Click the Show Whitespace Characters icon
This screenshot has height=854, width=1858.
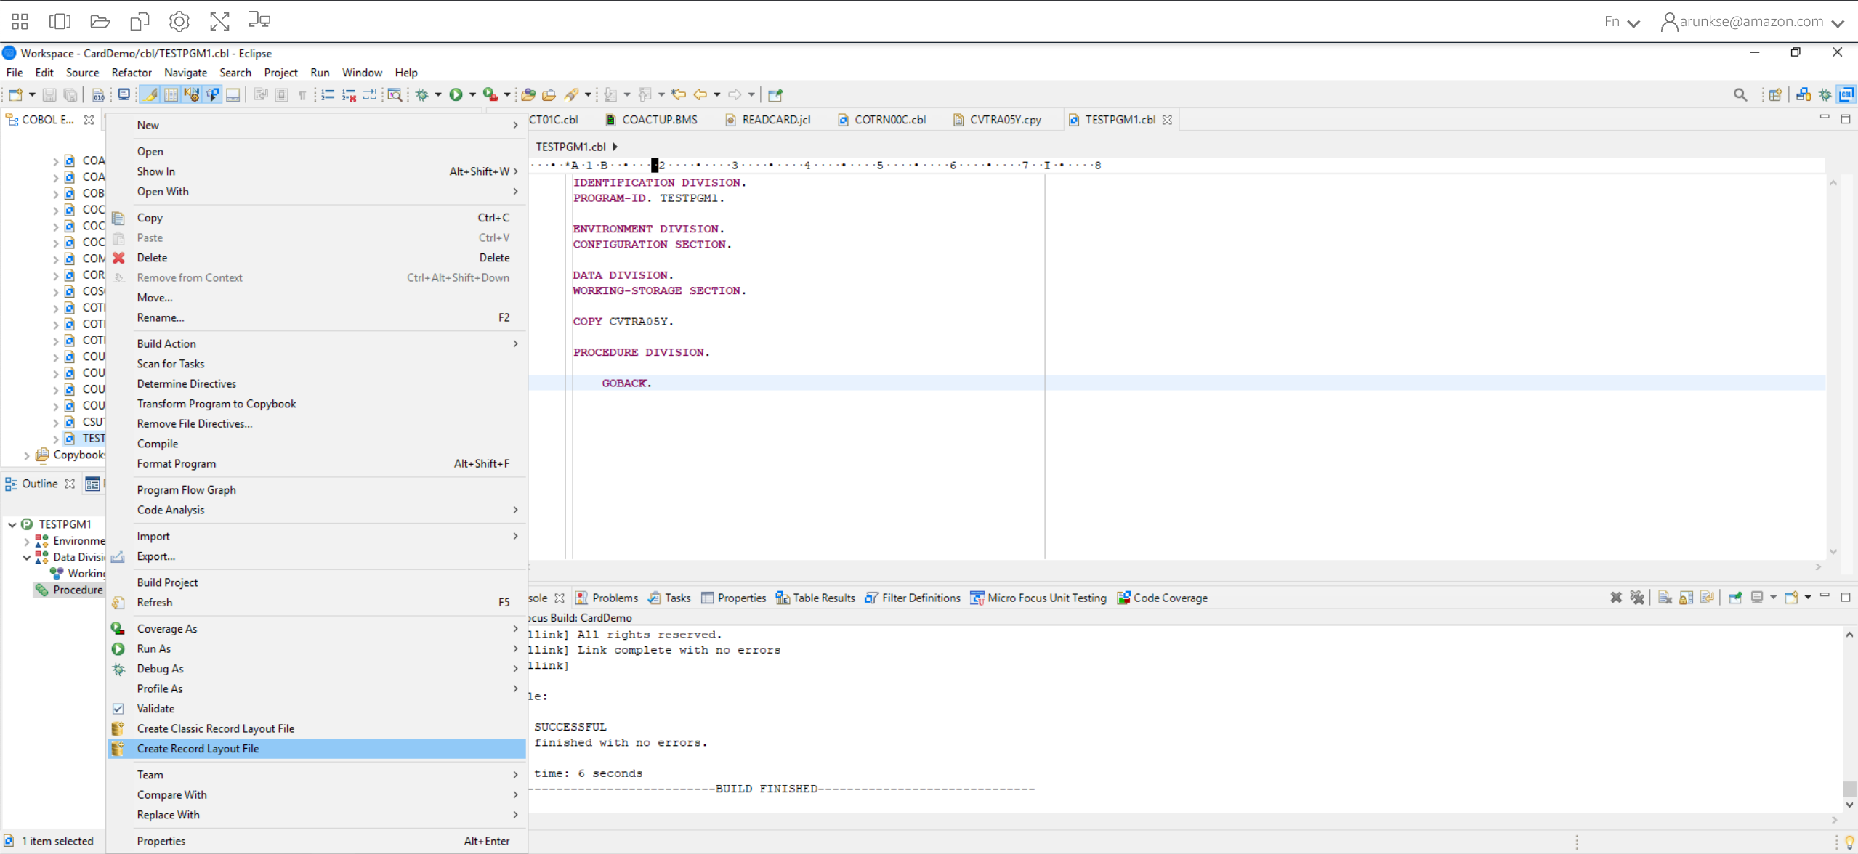(302, 94)
